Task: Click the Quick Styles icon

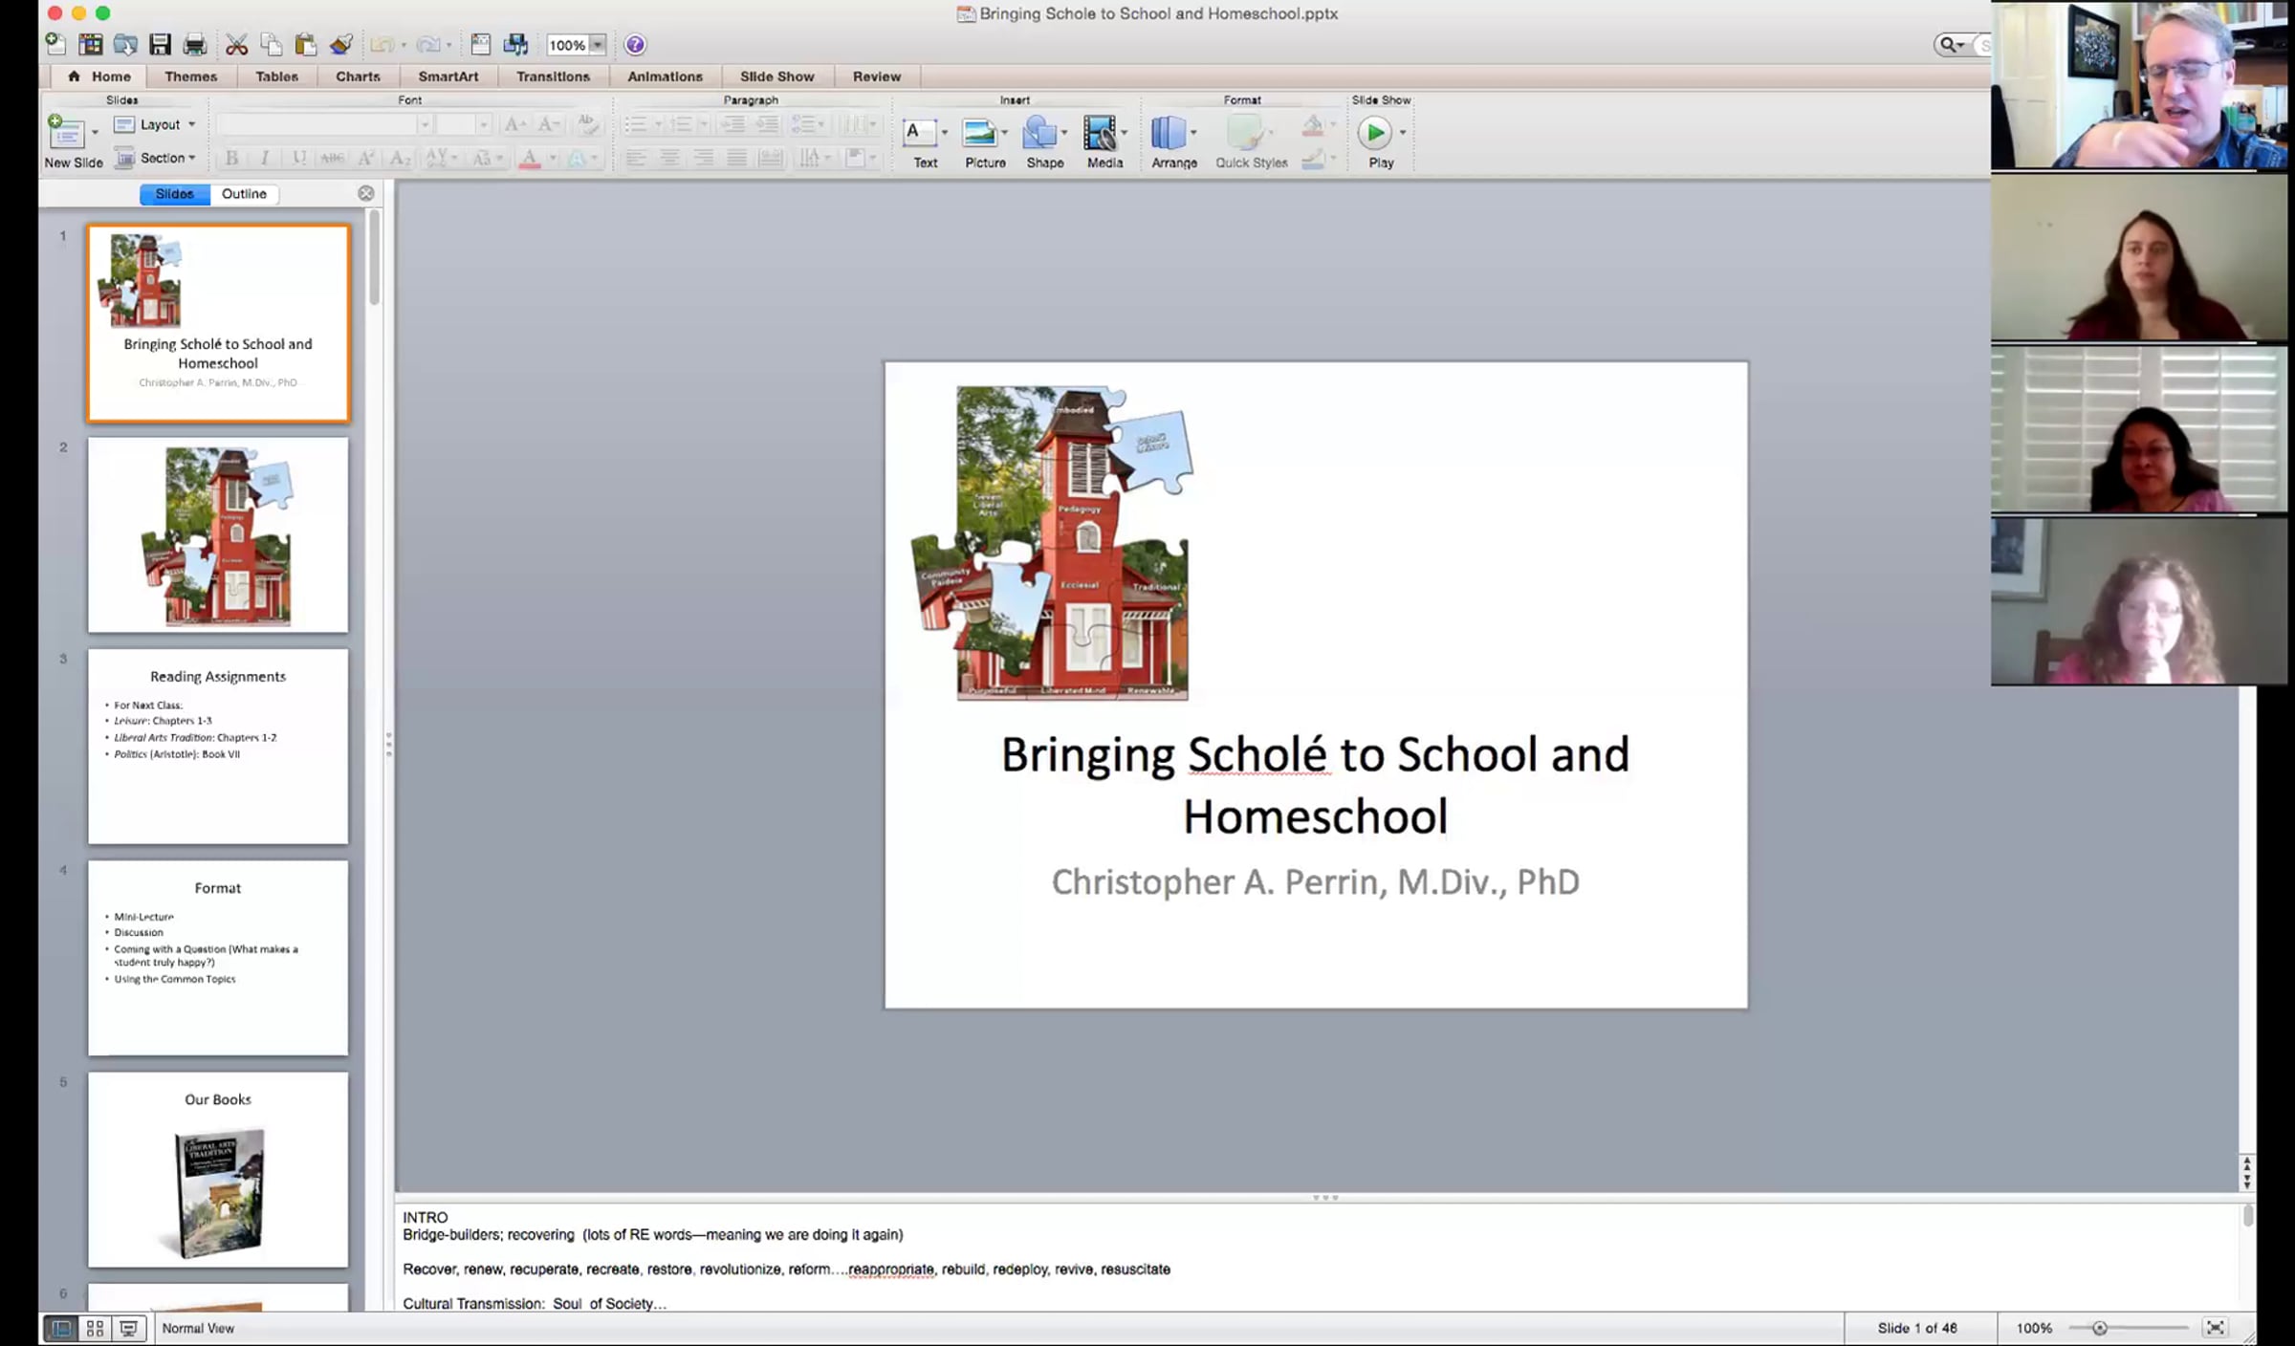Action: pos(1245,133)
